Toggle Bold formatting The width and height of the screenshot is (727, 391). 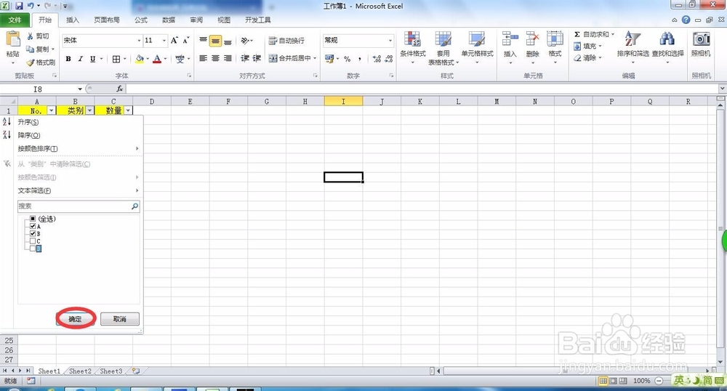(x=68, y=59)
